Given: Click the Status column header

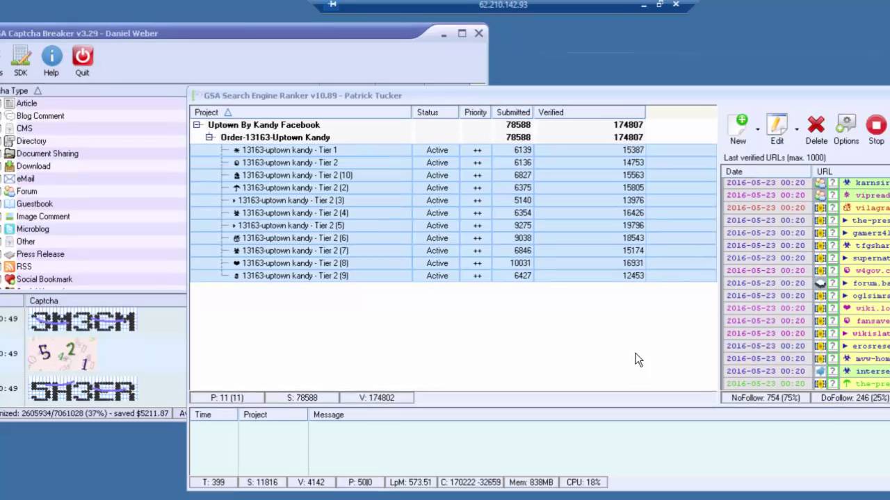Looking at the screenshot, I should [435, 112].
